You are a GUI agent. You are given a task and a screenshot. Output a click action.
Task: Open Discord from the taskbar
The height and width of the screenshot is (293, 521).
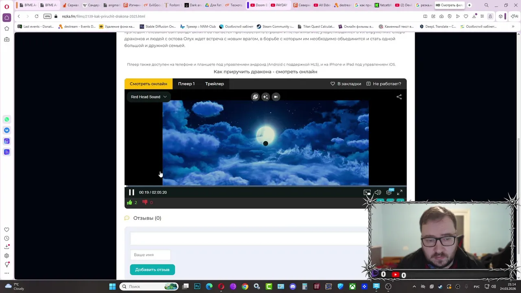tap(293, 286)
